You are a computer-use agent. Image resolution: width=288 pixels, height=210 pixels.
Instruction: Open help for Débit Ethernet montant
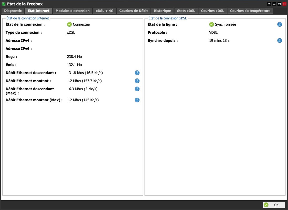pyautogui.click(x=137, y=81)
